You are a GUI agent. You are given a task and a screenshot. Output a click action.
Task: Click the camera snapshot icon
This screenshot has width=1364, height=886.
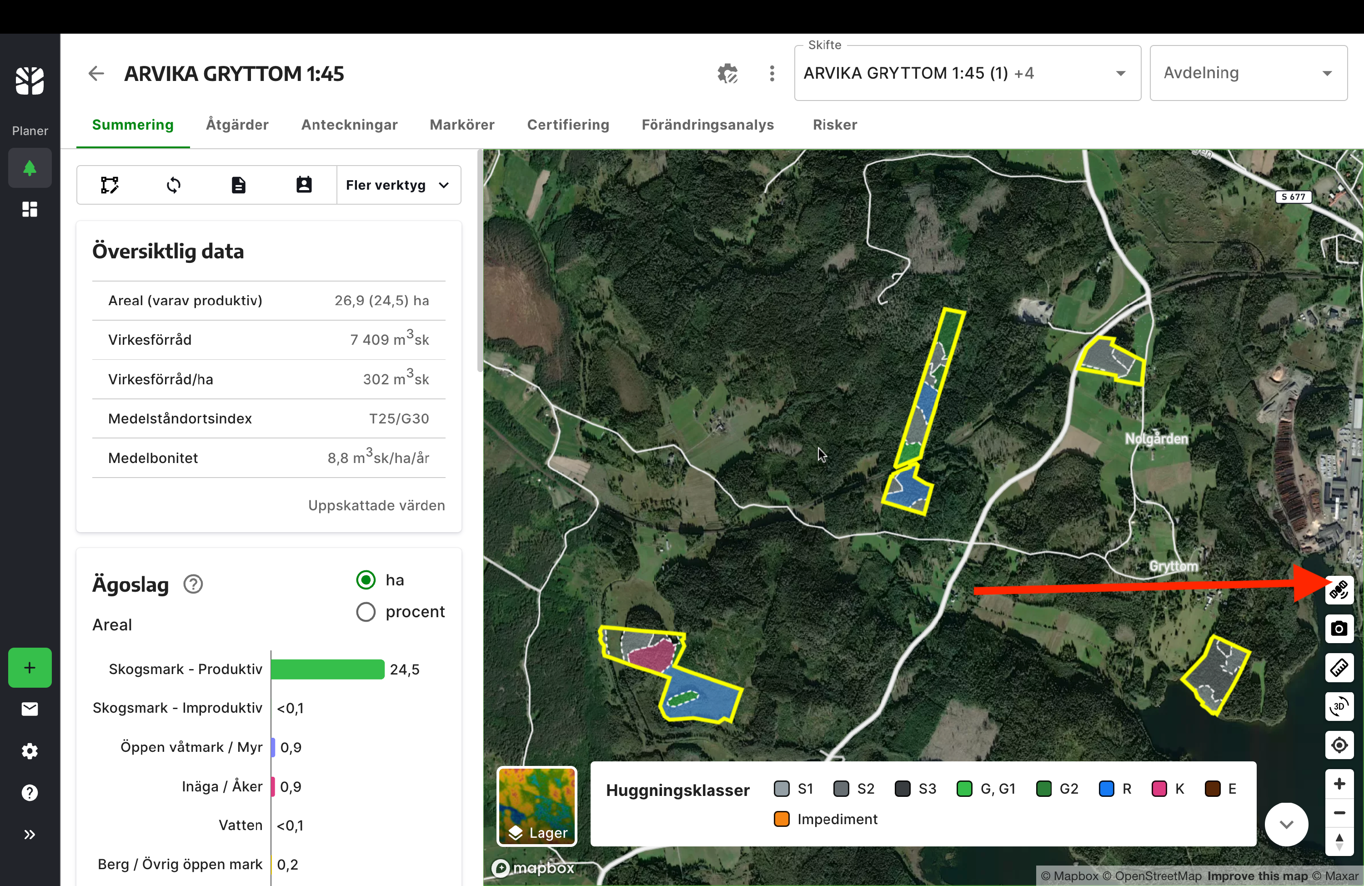coord(1339,629)
